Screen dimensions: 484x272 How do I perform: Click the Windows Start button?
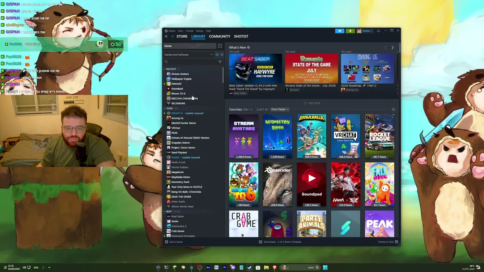(325, 267)
